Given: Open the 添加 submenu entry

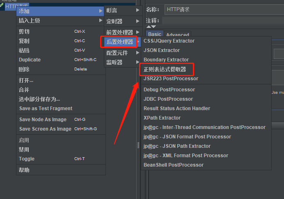Looking at the screenshot, I should 60,11.
